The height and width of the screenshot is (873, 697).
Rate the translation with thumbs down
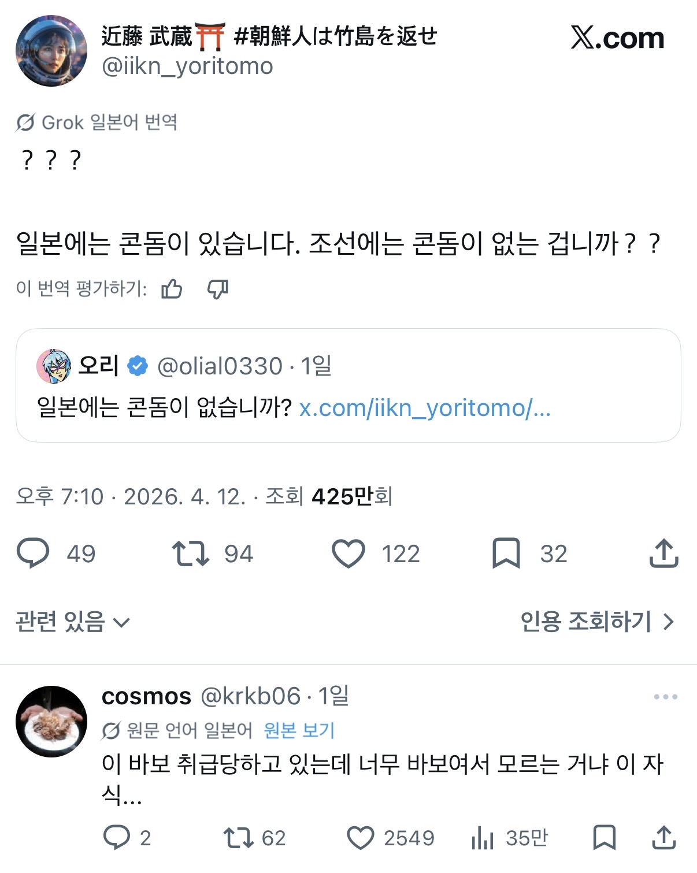tap(218, 288)
